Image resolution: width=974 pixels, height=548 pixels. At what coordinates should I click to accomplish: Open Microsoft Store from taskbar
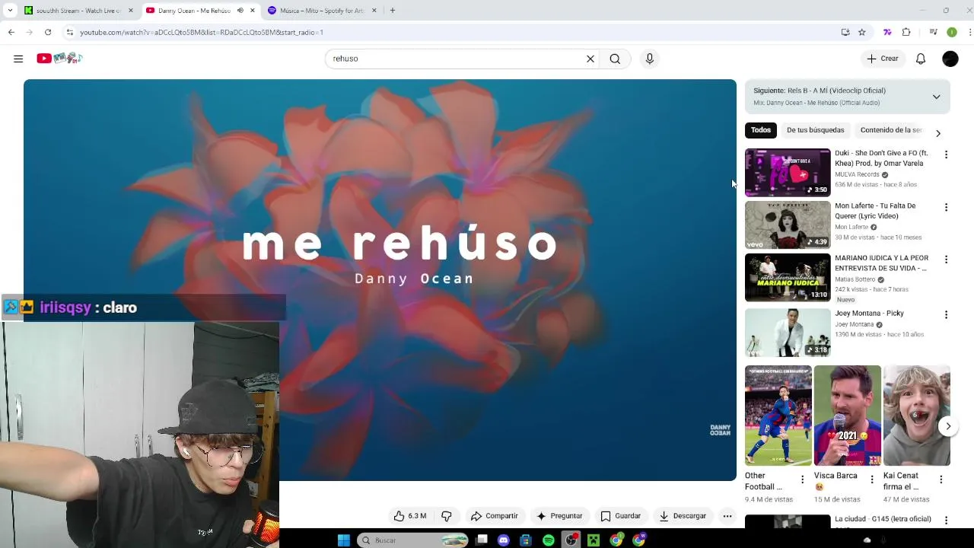526,540
